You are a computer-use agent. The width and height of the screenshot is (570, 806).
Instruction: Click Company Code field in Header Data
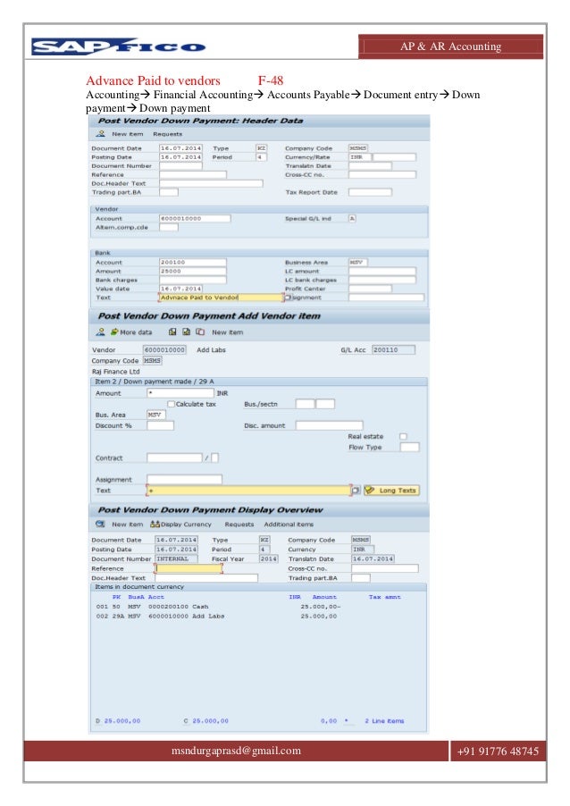[357, 148]
